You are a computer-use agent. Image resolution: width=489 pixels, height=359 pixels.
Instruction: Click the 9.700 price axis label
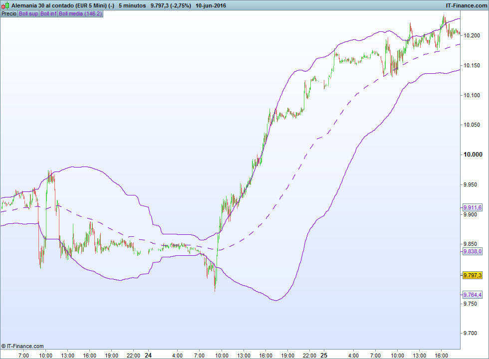[470, 334]
